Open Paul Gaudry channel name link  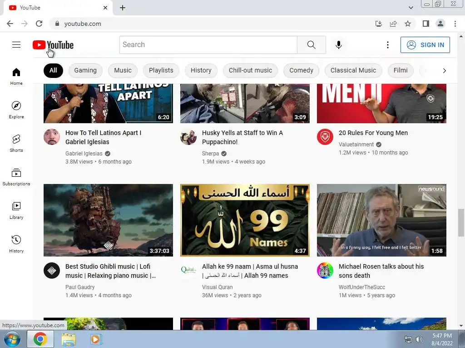point(80,287)
